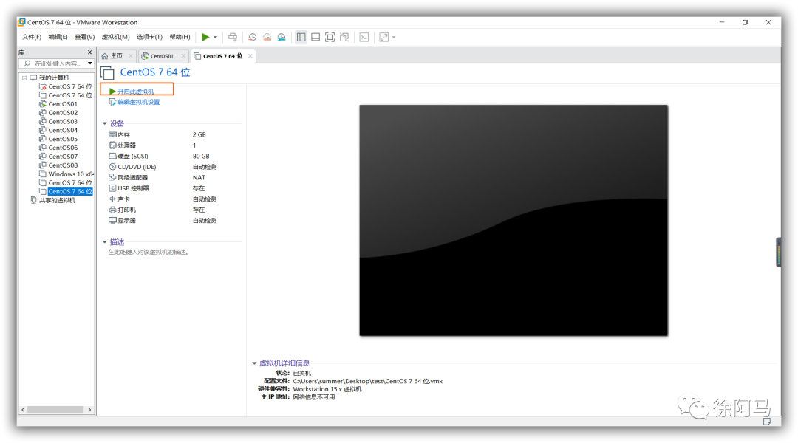
Task: Take a snapshot with the clock-plus icon
Action: (x=253, y=37)
